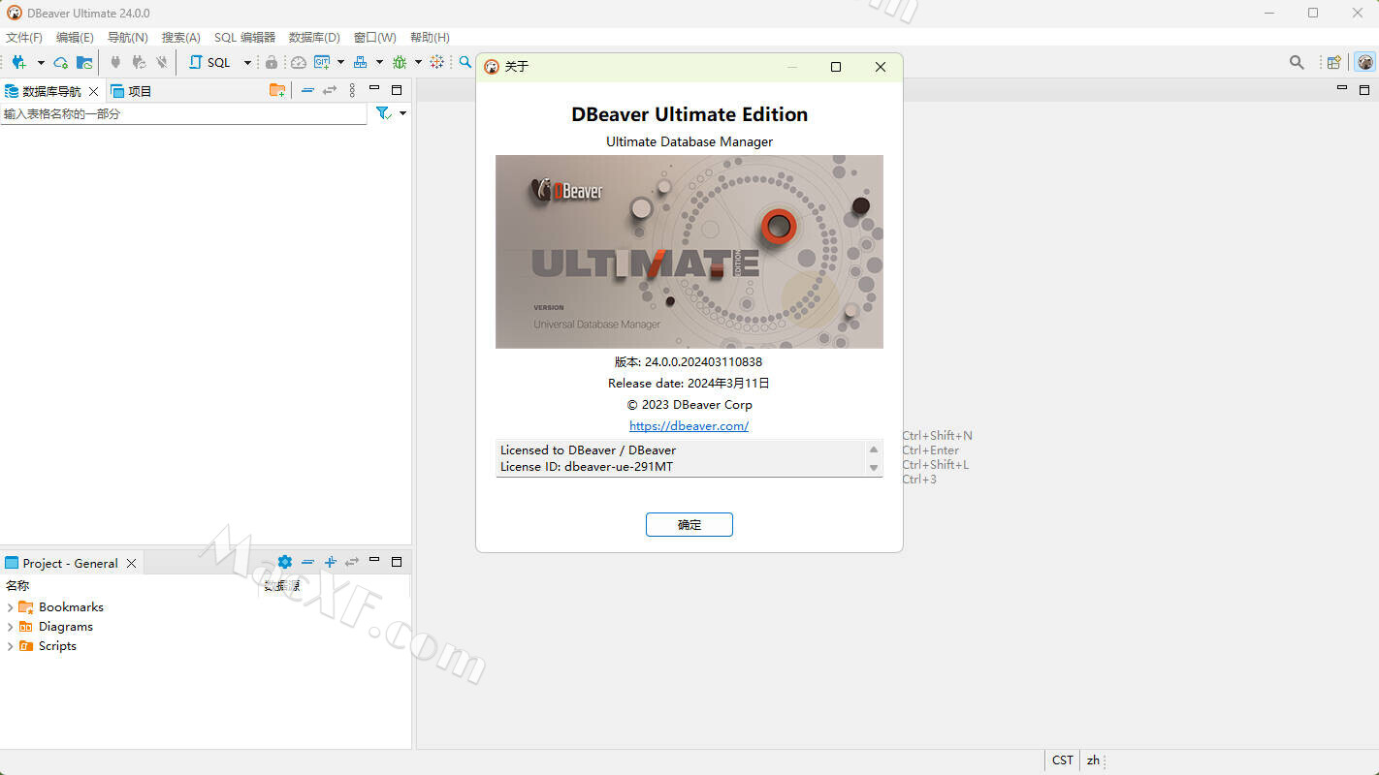The image size is (1379, 775).
Task: Click the license info scrollbar down arrow
Action: coord(874,468)
